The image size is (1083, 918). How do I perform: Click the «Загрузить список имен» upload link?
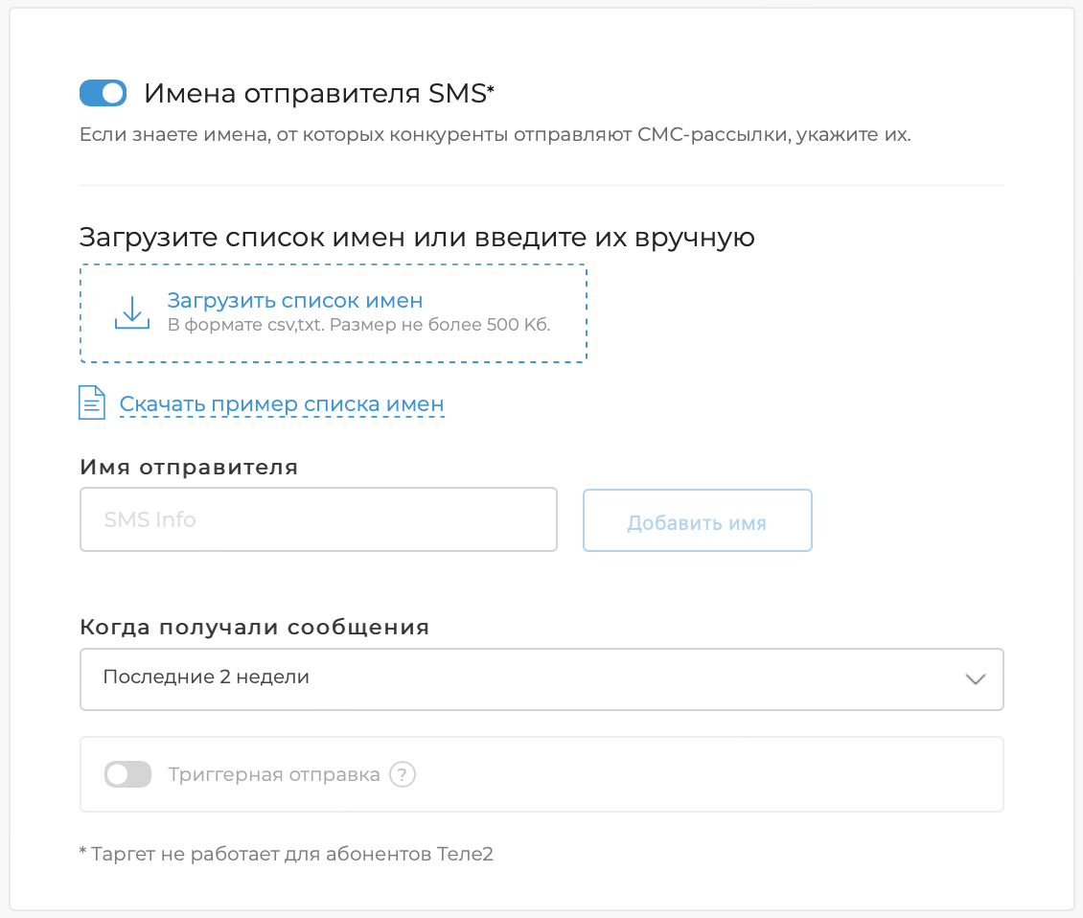294,299
